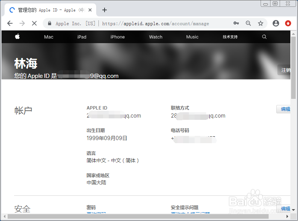The width and height of the screenshot is (298, 221).
Task: Click the 国家或地区 label
Action: click(x=98, y=175)
